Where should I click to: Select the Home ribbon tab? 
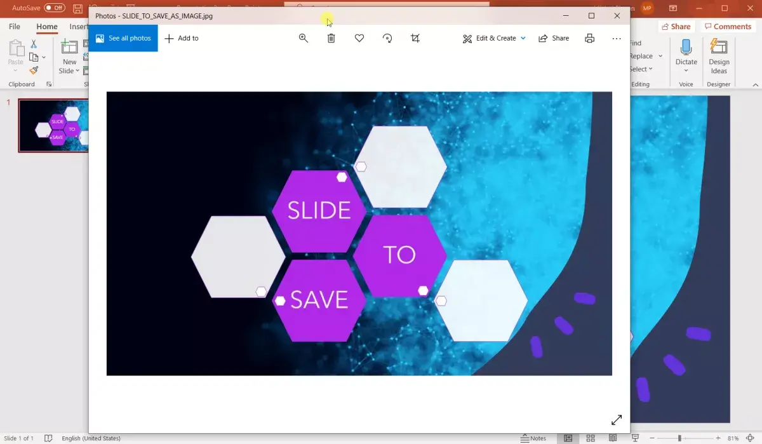(47, 27)
